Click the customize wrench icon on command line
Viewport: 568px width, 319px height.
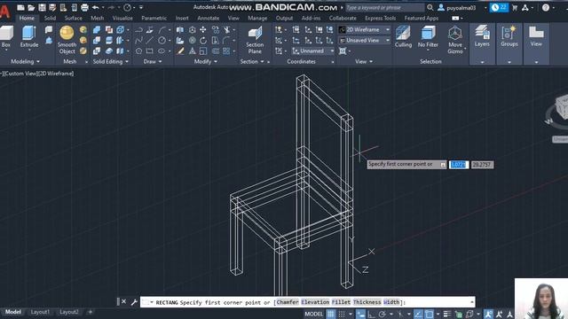[134, 301]
